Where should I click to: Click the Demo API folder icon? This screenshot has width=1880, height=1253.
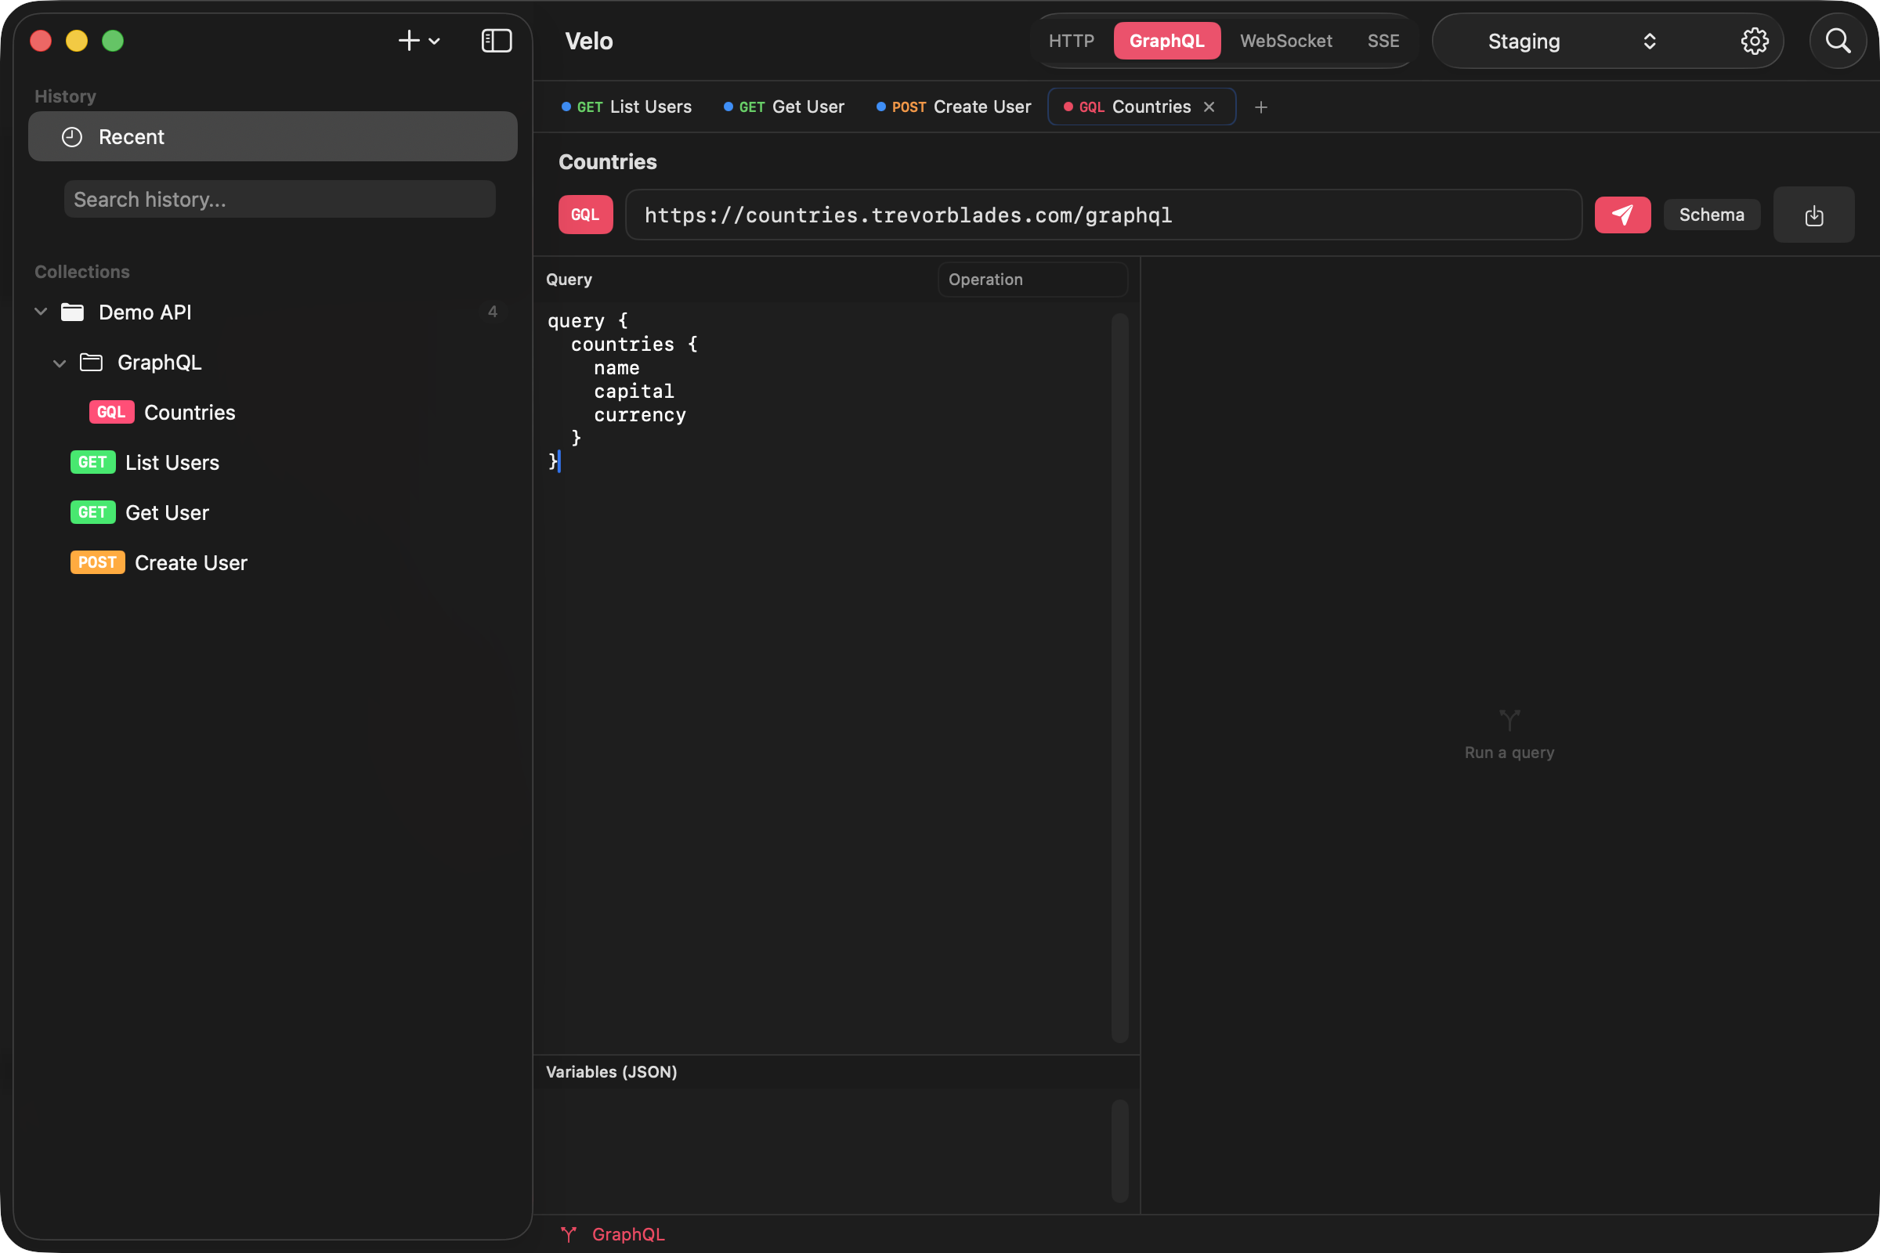click(73, 312)
